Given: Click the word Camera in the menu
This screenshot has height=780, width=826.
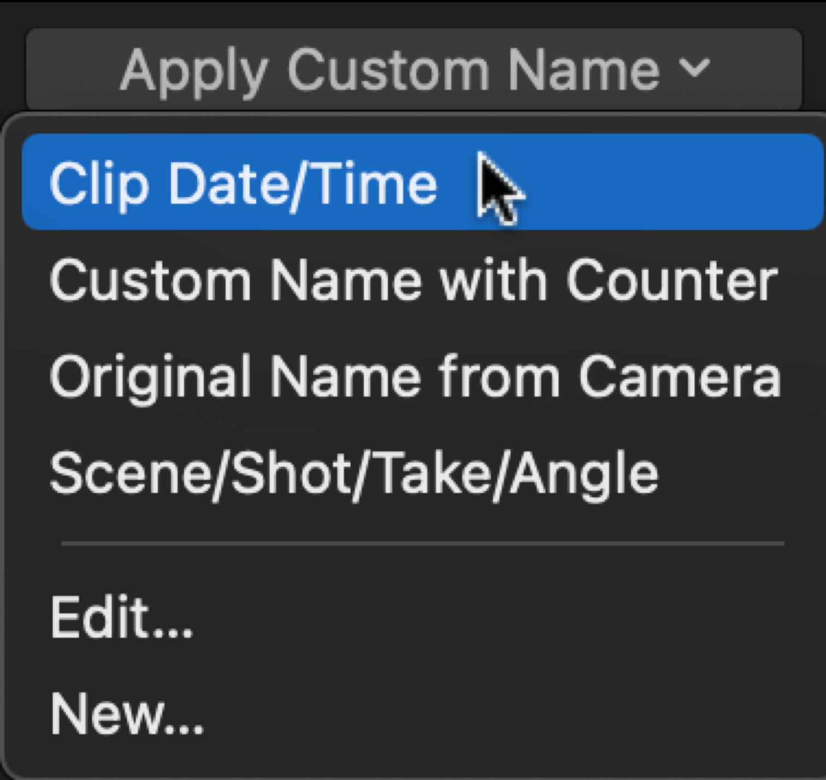Looking at the screenshot, I should [x=680, y=377].
